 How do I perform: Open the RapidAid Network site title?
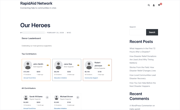[36, 3]
